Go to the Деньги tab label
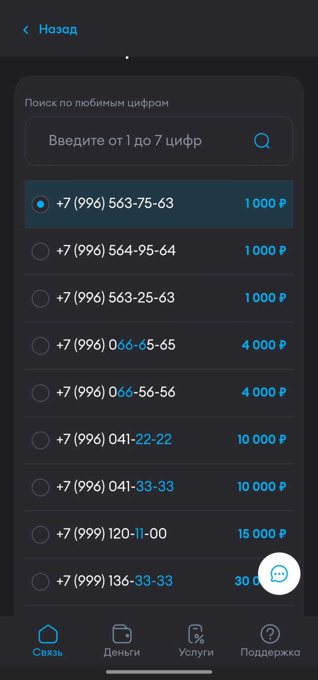The height and width of the screenshot is (680, 318). point(122,652)
